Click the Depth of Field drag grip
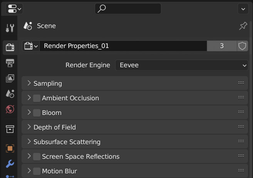253x178 pixels. pos(241,127)
